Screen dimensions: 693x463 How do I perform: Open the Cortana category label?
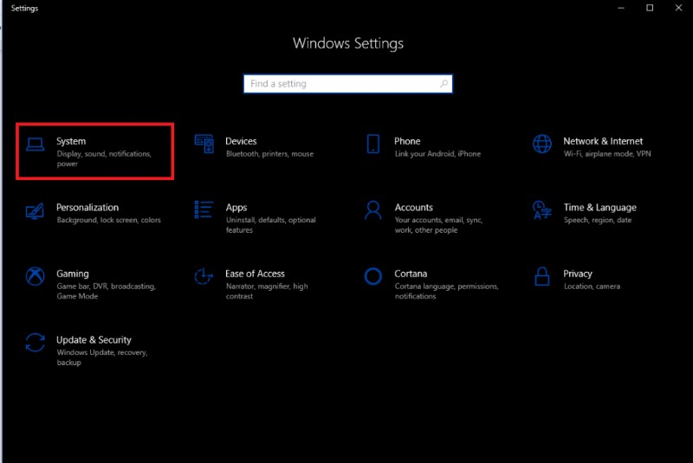(x=411, y=273)
